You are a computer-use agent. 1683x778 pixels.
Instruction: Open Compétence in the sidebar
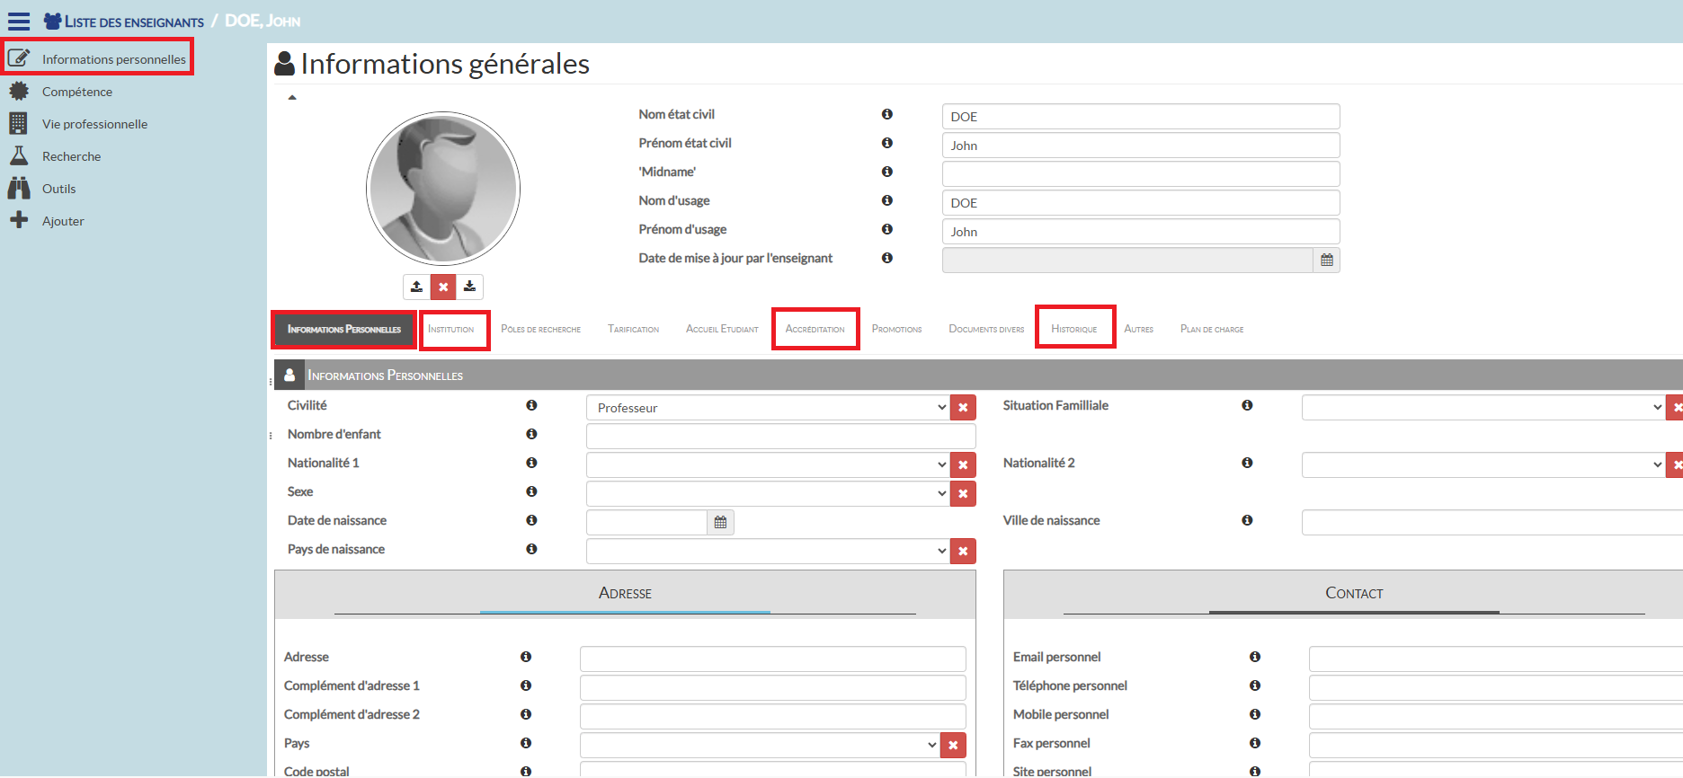click(x=77, y=92)
